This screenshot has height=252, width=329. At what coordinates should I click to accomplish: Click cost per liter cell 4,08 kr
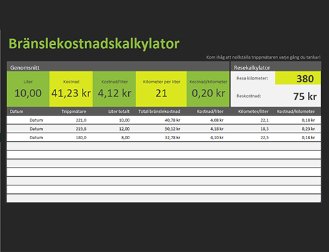pos(217,120)
